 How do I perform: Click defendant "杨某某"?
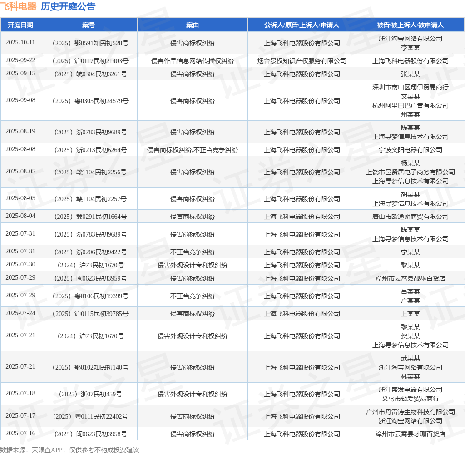click(x=411, y=163)
